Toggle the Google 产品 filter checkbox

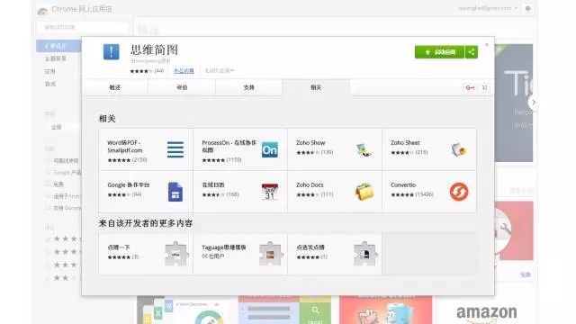click(48, 172)
